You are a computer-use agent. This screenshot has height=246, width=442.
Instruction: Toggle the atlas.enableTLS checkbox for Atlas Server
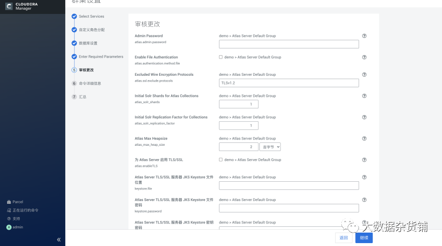point(221,160)
